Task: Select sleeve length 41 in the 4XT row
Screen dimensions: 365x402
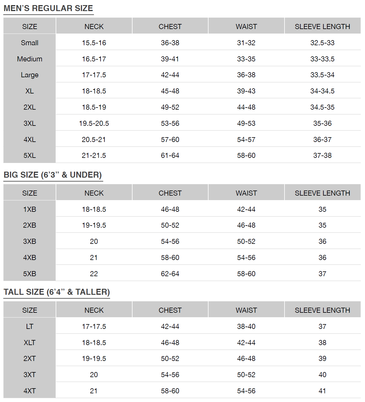Action: pyautogui.click(x=322, y=391)
